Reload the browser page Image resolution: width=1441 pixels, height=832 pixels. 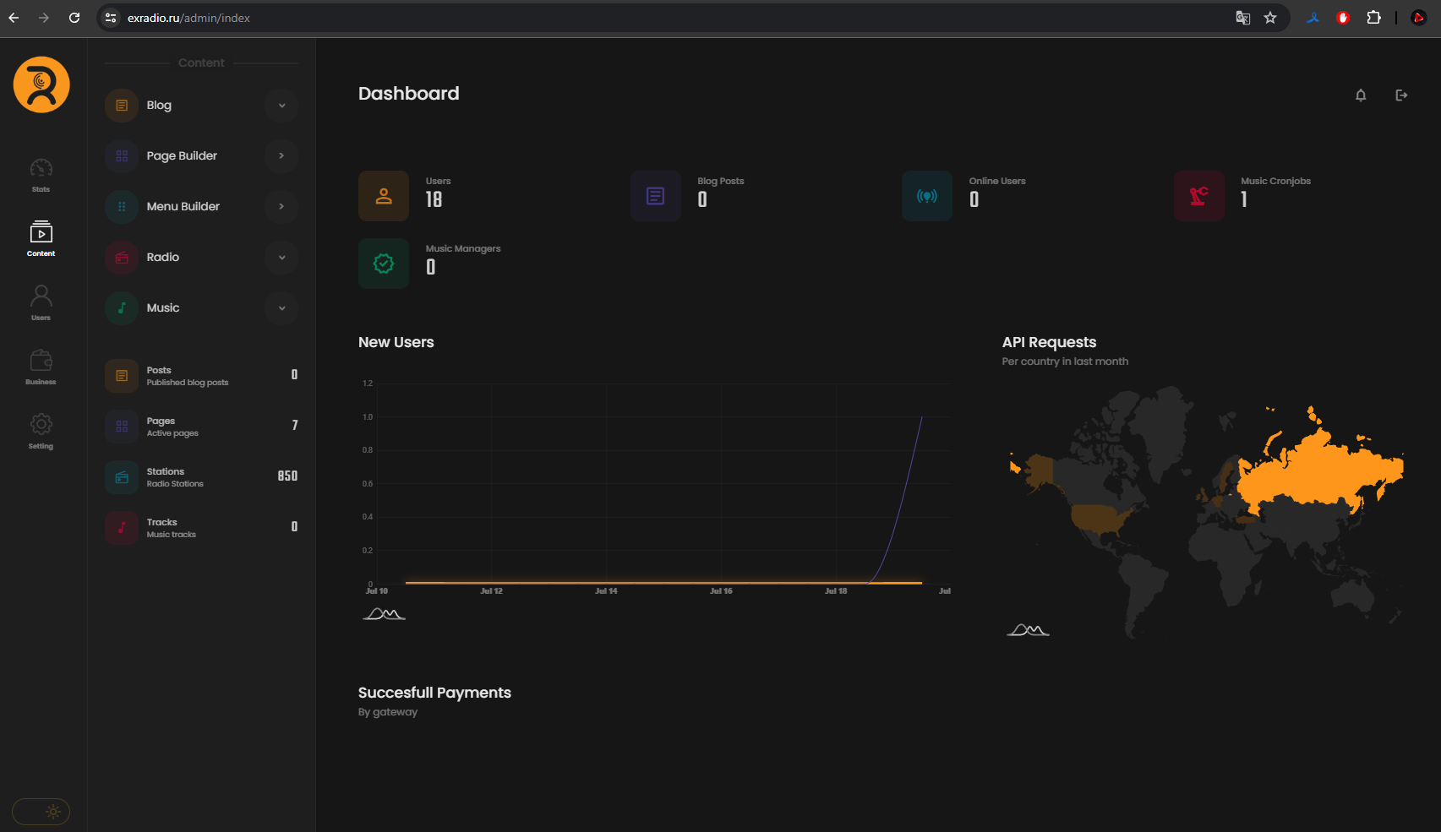tap(74, 18)
